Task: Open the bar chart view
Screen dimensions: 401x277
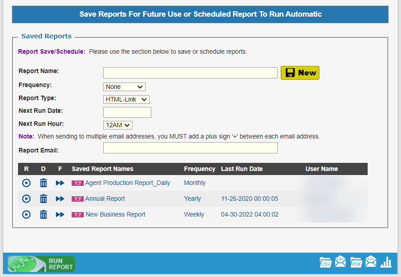Action: (386, 262)
